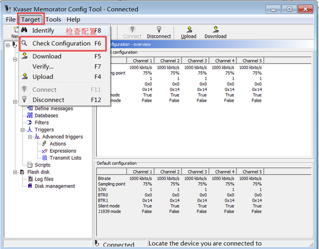
Task: Click the Actions lightning icon
Action: click(x=44, y=143)
